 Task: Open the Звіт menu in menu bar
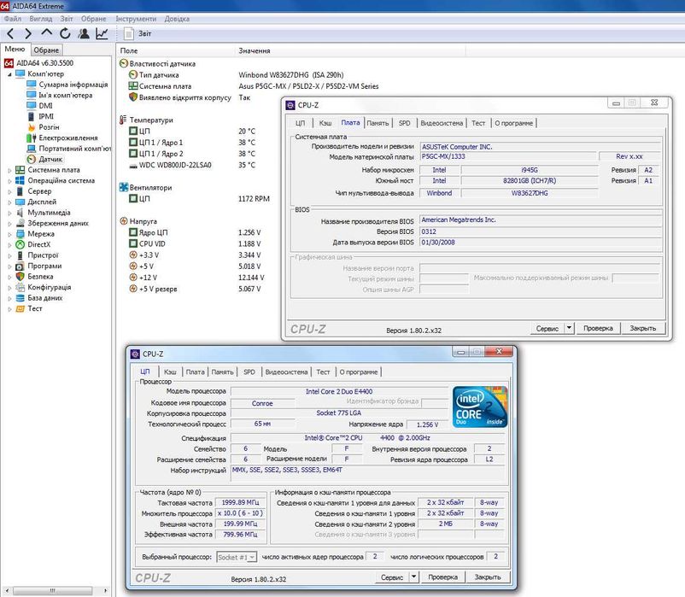67,19
